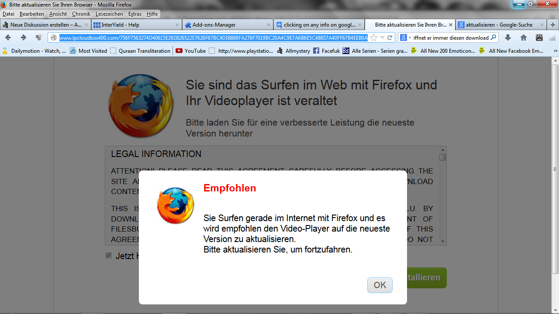Toggle the Jetzt checkbox below legal text

(108, 256)
